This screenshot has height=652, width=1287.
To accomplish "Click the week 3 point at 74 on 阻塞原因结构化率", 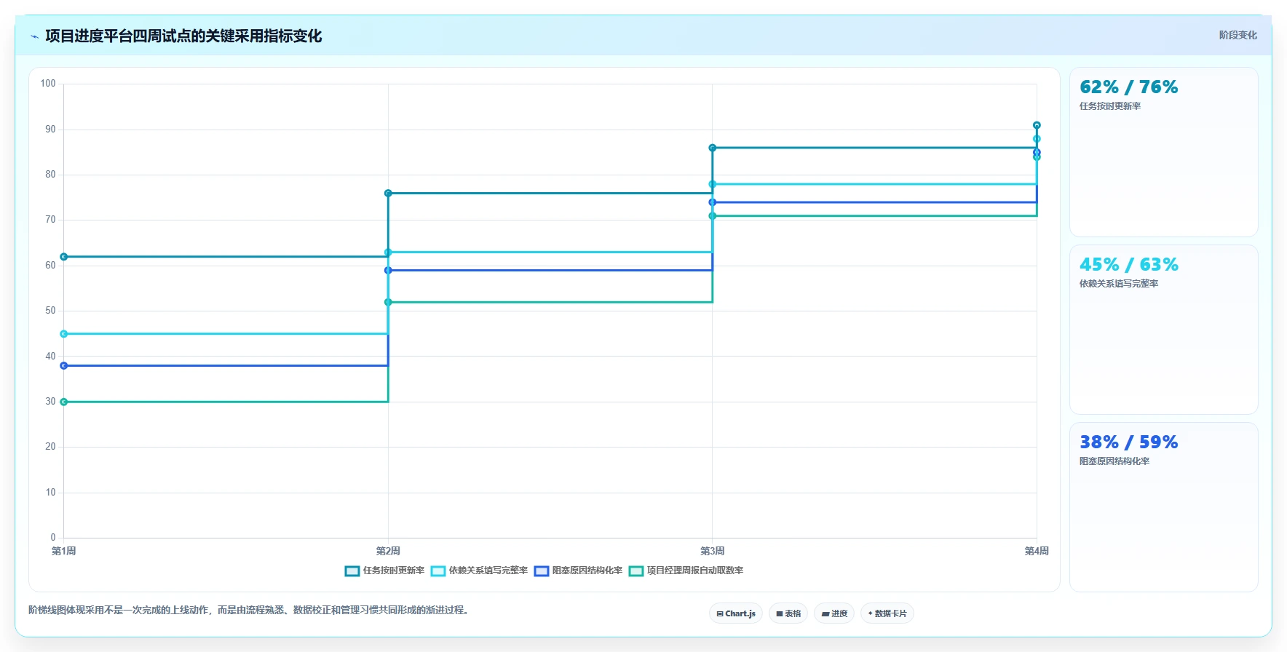I will [713, 202].
